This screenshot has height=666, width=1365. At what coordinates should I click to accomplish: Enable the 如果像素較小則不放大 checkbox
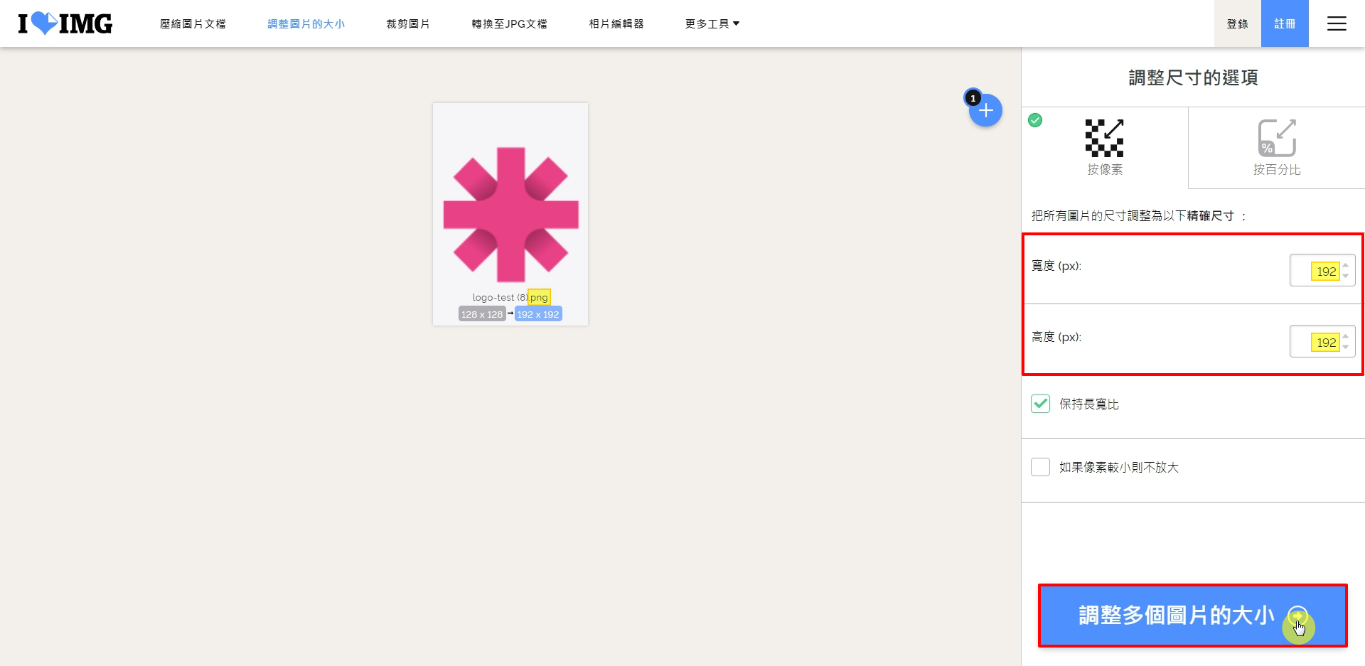point(1040,467)
